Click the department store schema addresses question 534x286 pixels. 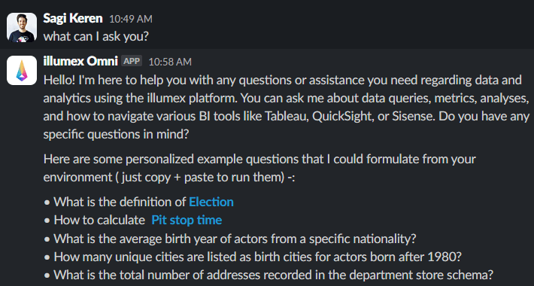point(274,275)
